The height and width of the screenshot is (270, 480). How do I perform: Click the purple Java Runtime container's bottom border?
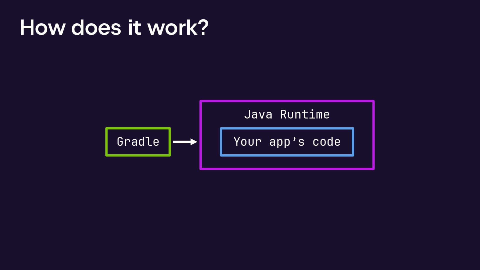[287, 169]
